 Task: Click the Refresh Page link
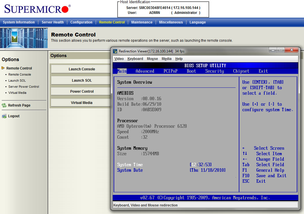pyautogui.click(x=19, y=105)
